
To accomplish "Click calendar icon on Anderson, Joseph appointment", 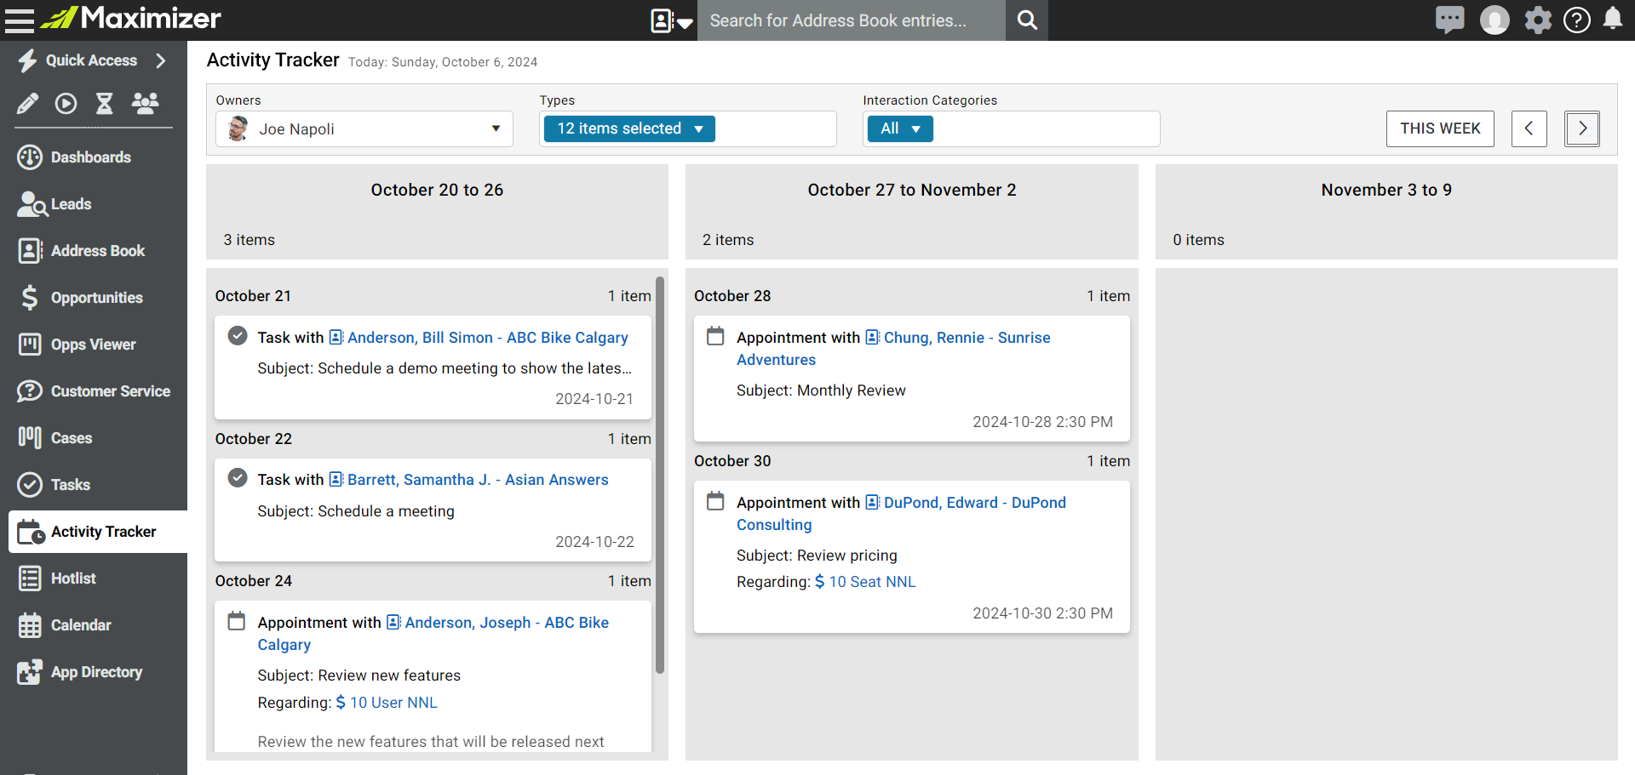I will tap(237, 621).
